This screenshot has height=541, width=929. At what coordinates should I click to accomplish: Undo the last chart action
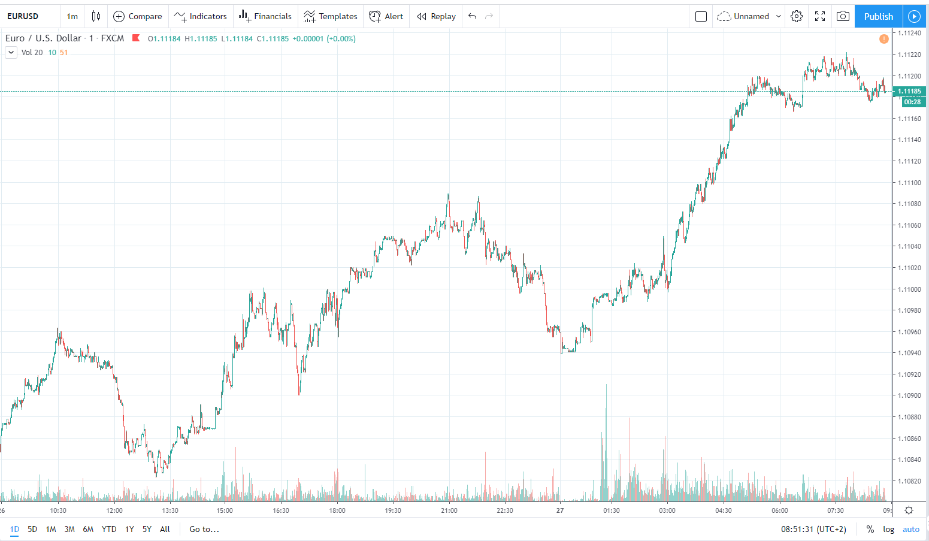tap(473, 16)
